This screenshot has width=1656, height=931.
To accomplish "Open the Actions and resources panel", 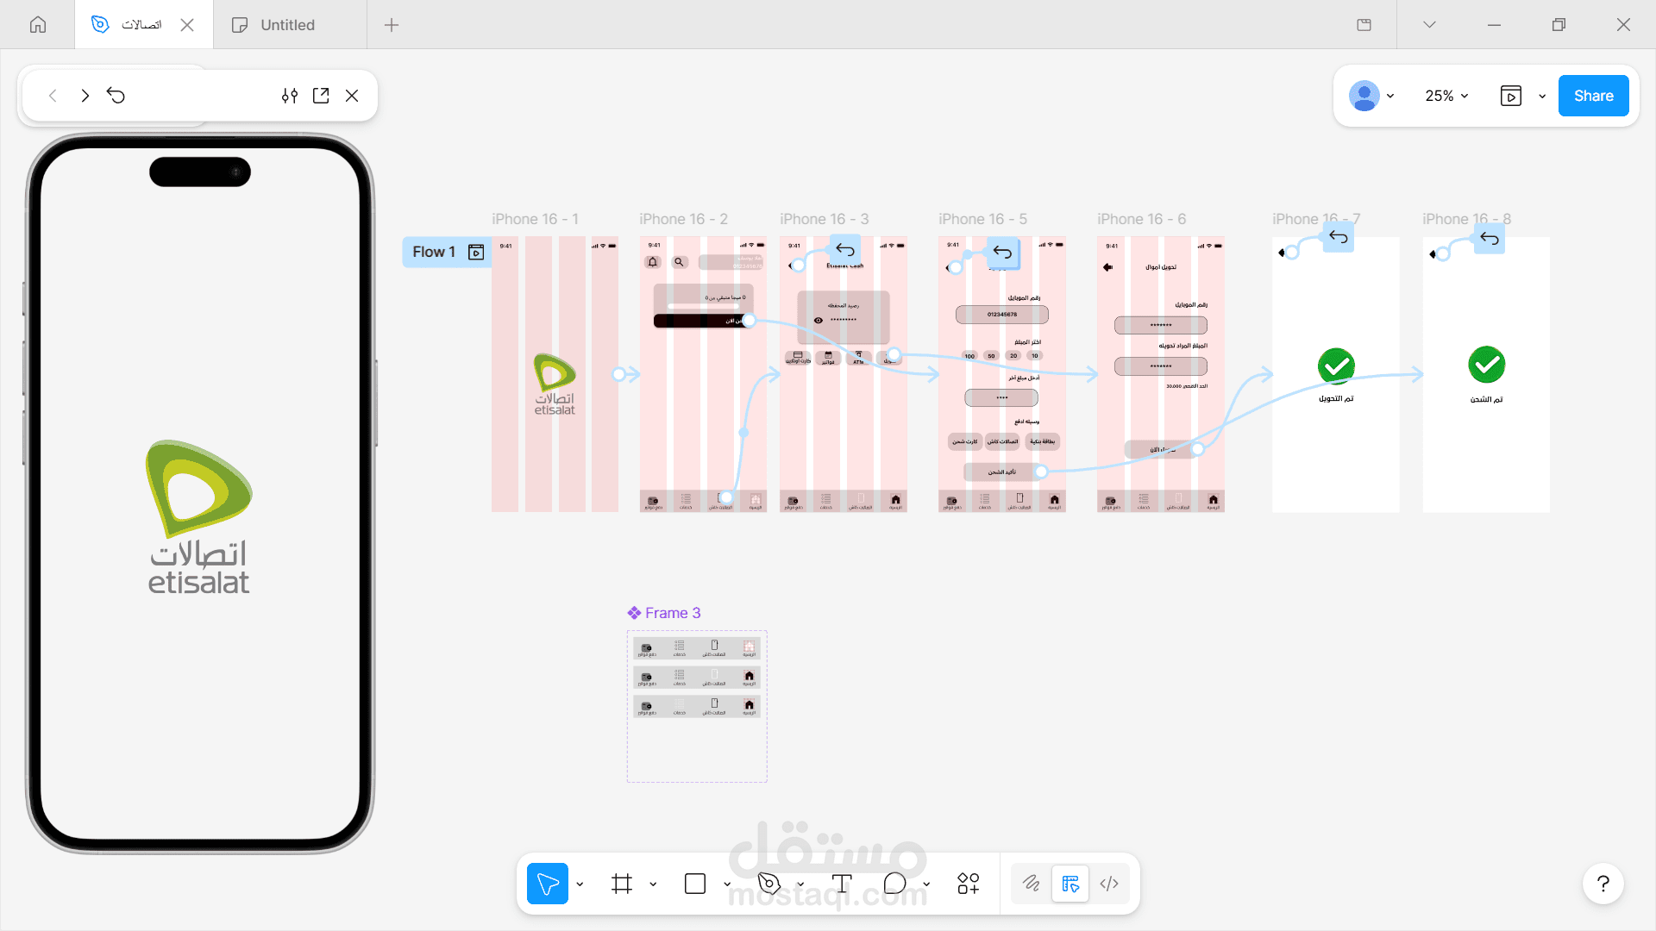I will tap(968, 884).
